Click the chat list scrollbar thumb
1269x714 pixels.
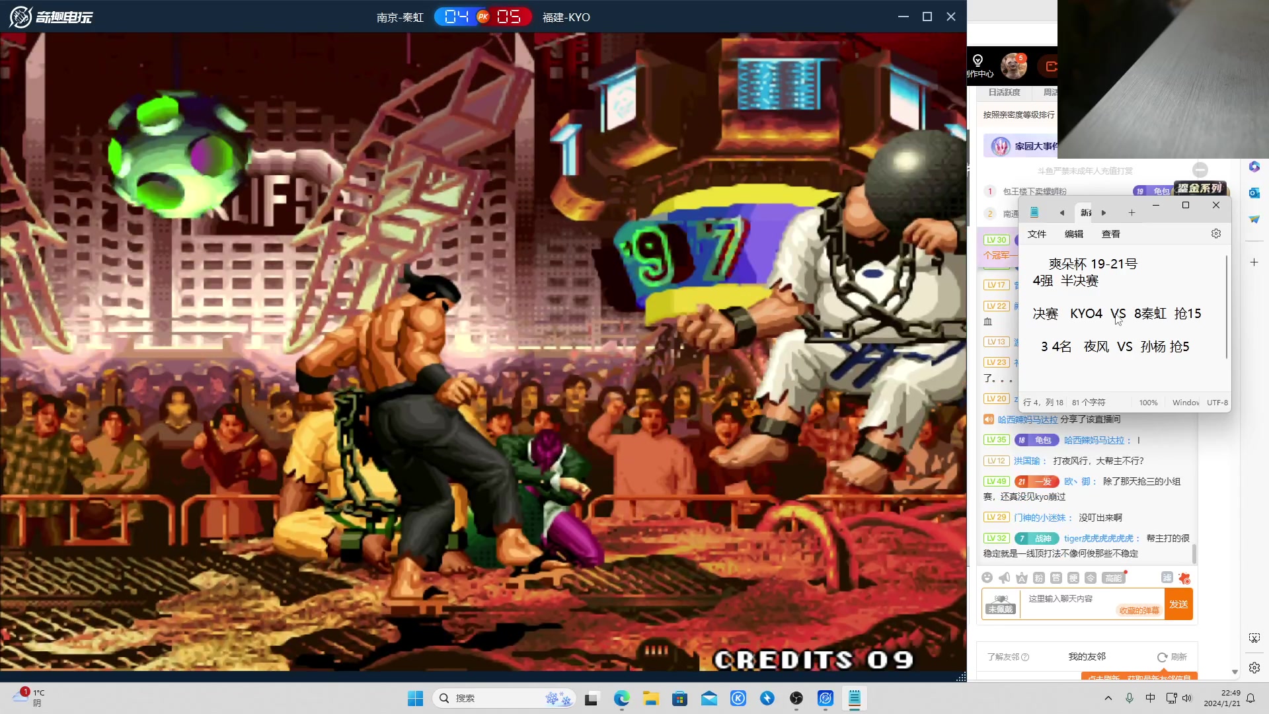click(x=1194, y=553)
